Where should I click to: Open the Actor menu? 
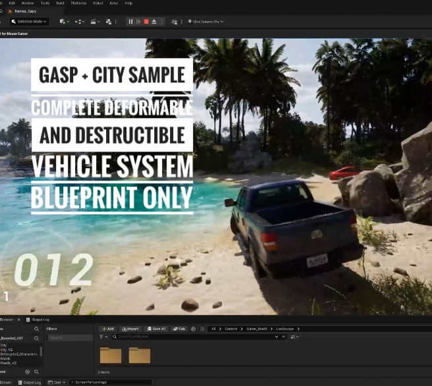(114, 3)
